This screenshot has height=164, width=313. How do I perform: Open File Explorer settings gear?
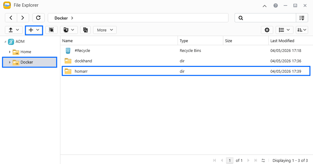(267, 30)
